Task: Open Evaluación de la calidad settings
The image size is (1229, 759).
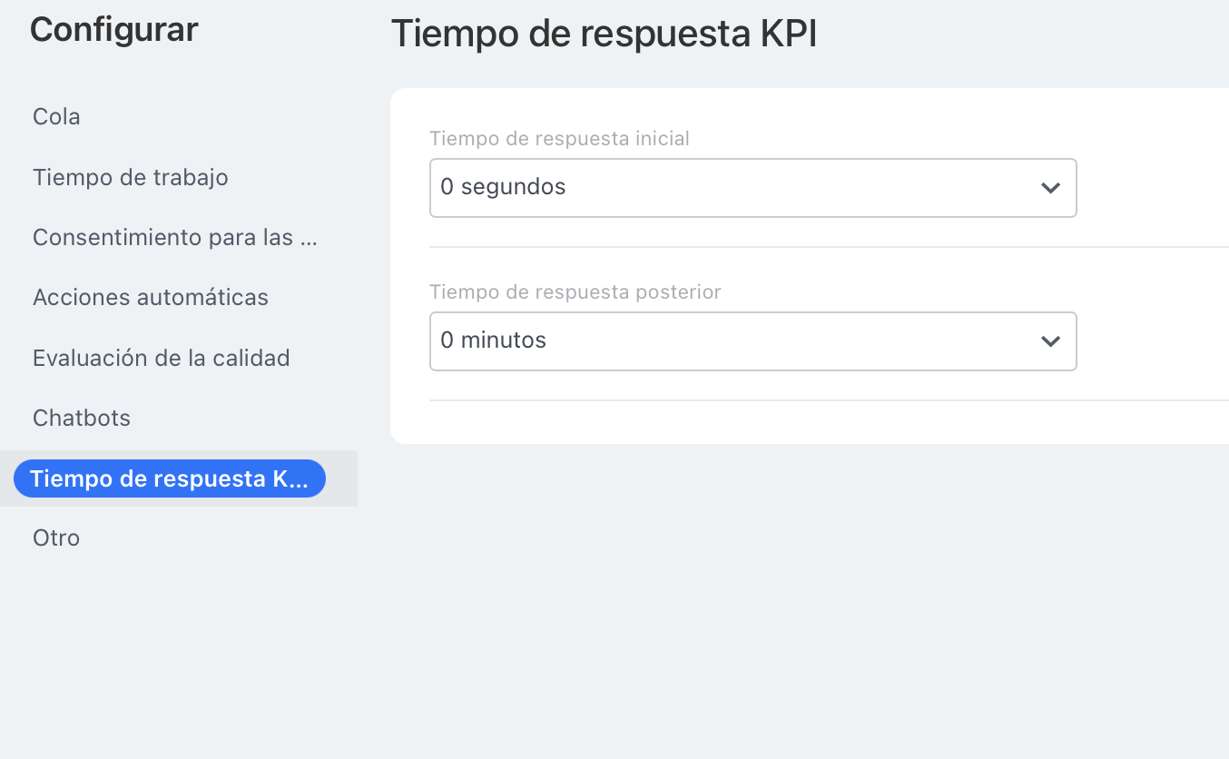Action: (x=161, y=358)
